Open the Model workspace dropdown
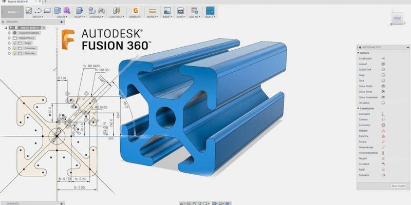 coord(12,12)
